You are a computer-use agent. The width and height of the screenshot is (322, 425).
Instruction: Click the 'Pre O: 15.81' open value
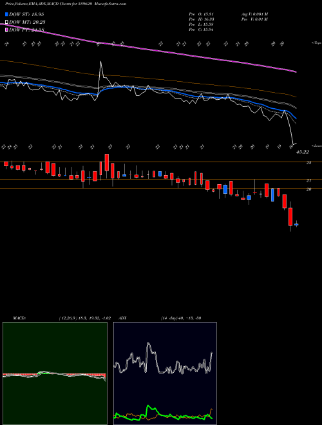201,14
